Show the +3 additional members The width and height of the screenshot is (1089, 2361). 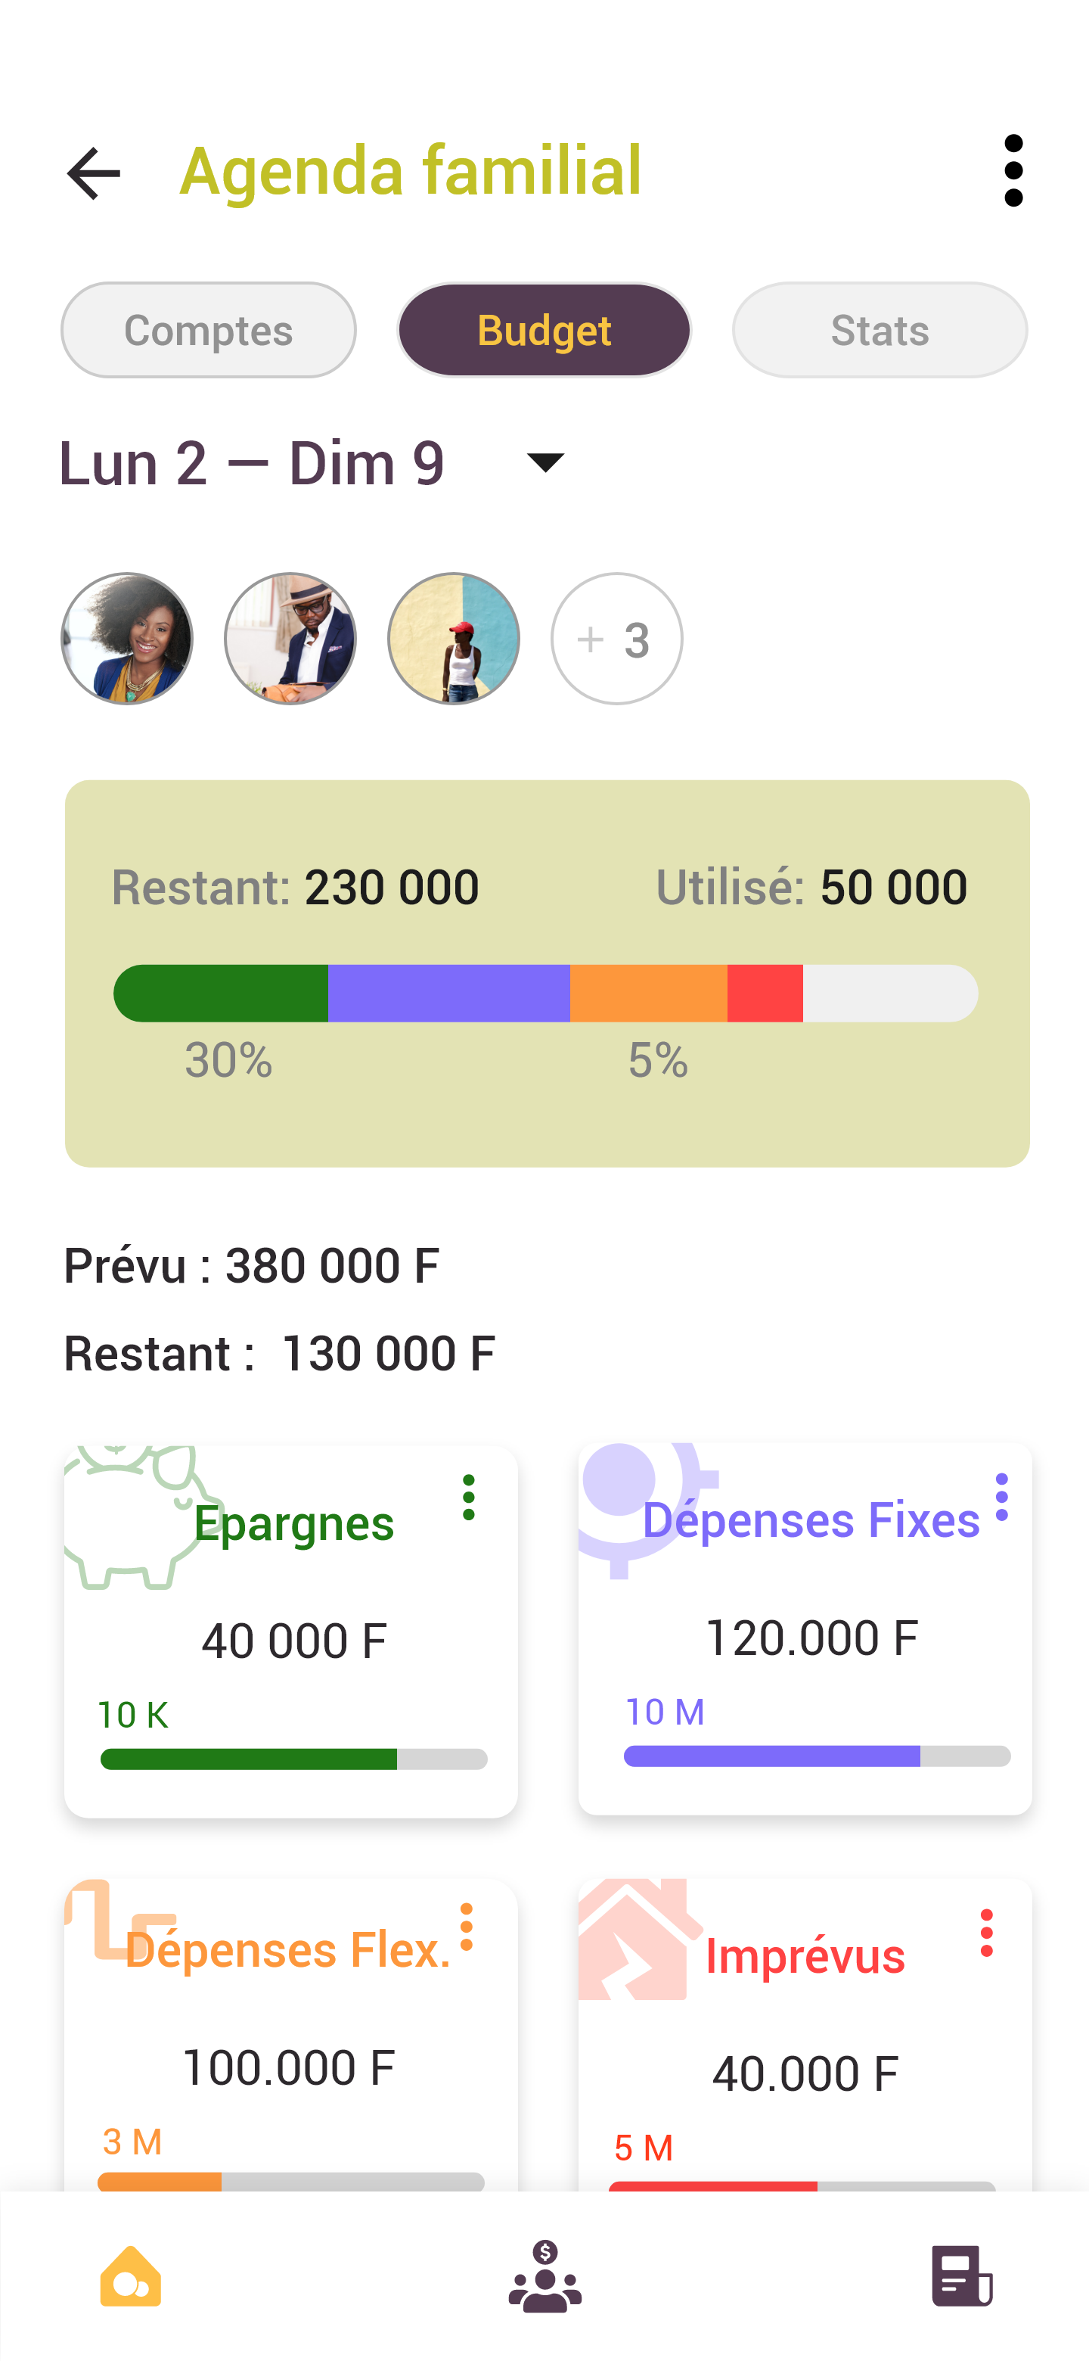point(616,639)
